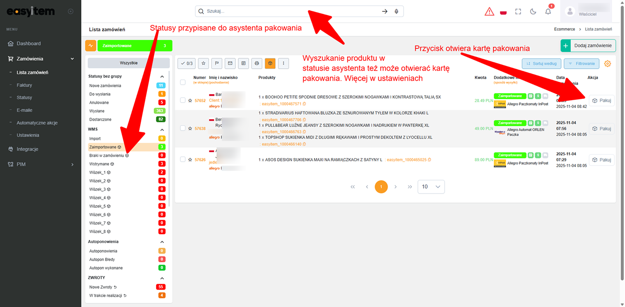Click the red warning triangle icon
Image resolution: width=625 pixels, height=307 pixels.
click(489, 12)
